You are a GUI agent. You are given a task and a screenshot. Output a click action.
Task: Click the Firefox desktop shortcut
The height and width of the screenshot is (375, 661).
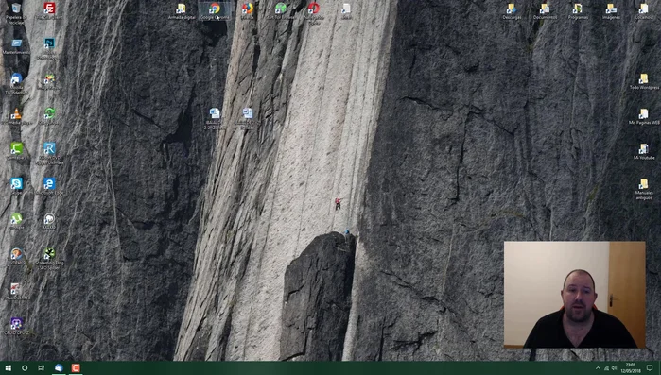[248, 11]
